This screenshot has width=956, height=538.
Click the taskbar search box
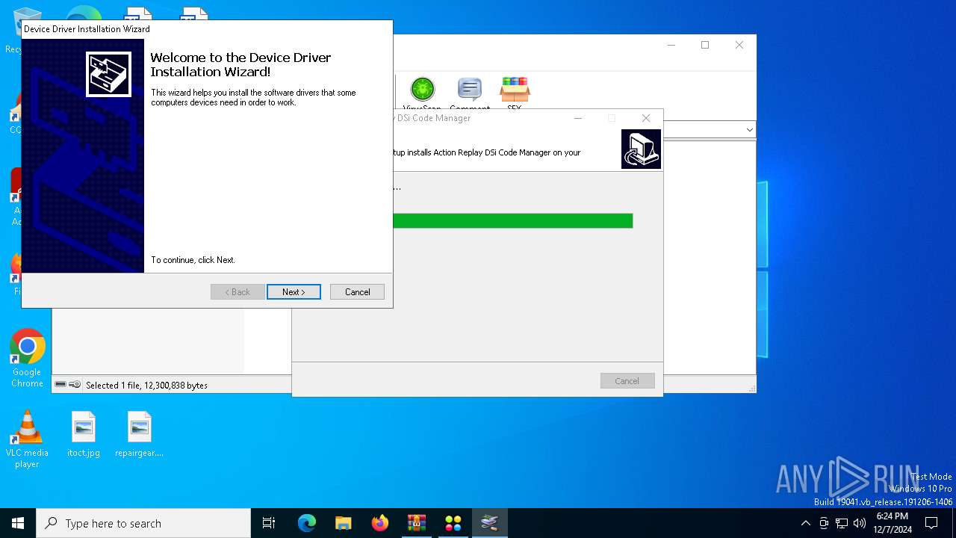[143, 523]
